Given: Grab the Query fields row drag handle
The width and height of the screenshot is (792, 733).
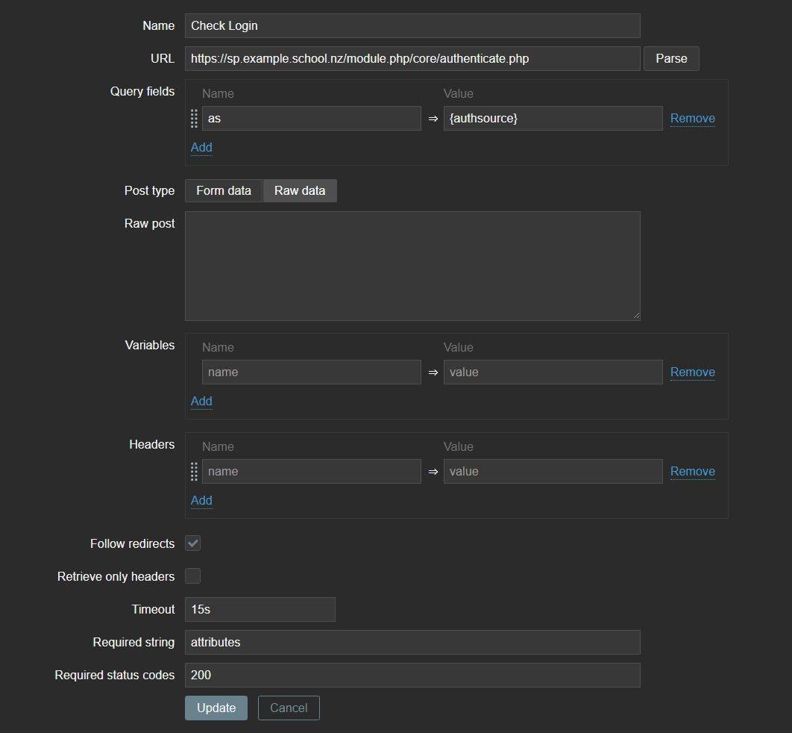Looking at the screenshot, I should (194, 119).
